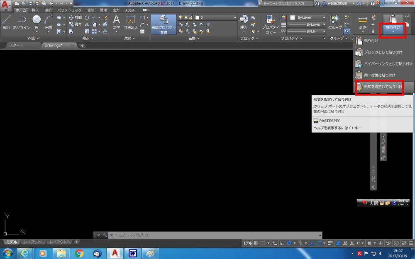
Task: Select the Polyline (ポリライン) tool
Action: click(22, 22)
